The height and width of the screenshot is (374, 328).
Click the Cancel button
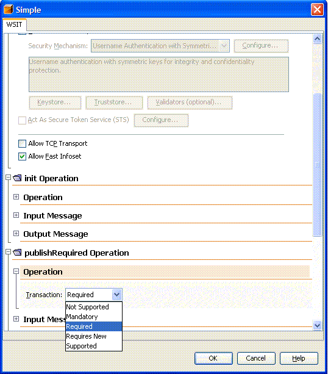click(256, 358)
